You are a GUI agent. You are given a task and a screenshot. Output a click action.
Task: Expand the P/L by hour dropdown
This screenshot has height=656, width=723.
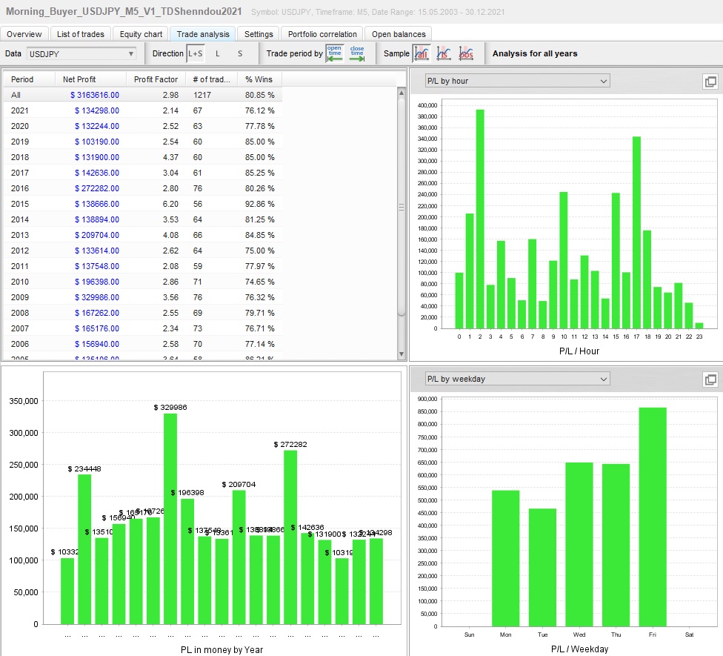point(516,81)
